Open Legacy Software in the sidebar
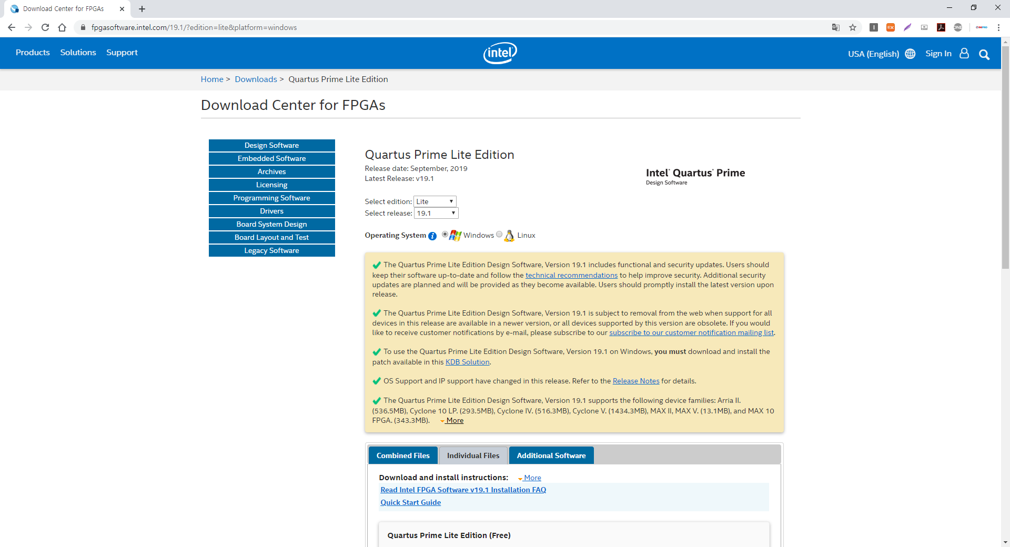Viewport: 1010px width, 547px height. [x=272, y=250]
